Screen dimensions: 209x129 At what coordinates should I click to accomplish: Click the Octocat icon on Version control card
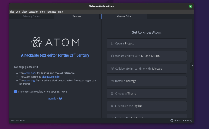tap(112, 56)
